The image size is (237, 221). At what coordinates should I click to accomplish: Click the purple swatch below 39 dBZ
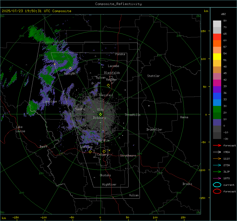[217, 90]
